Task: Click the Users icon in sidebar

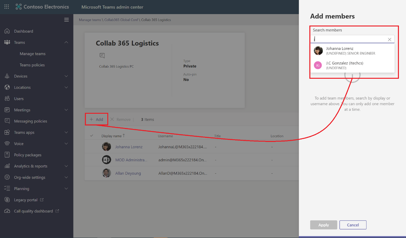Action: pyautogui.click(x=7, y=99)
